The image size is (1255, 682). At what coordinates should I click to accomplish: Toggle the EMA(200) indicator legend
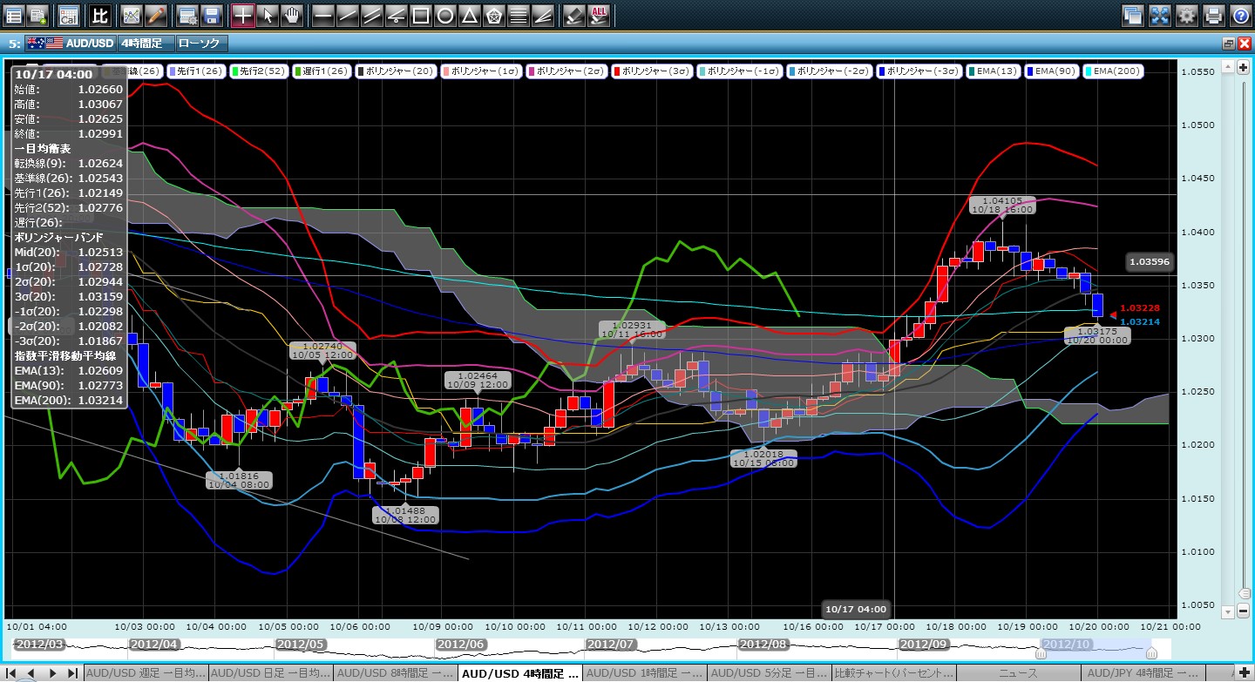(x=1113, y=71)
